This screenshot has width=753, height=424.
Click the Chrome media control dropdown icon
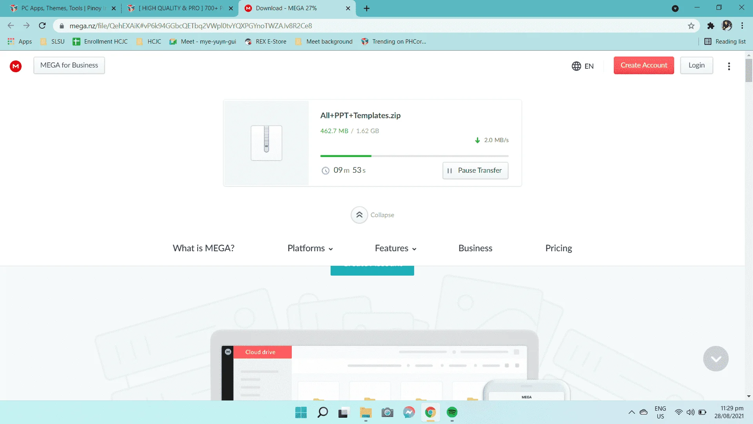[x=675, y=8]
